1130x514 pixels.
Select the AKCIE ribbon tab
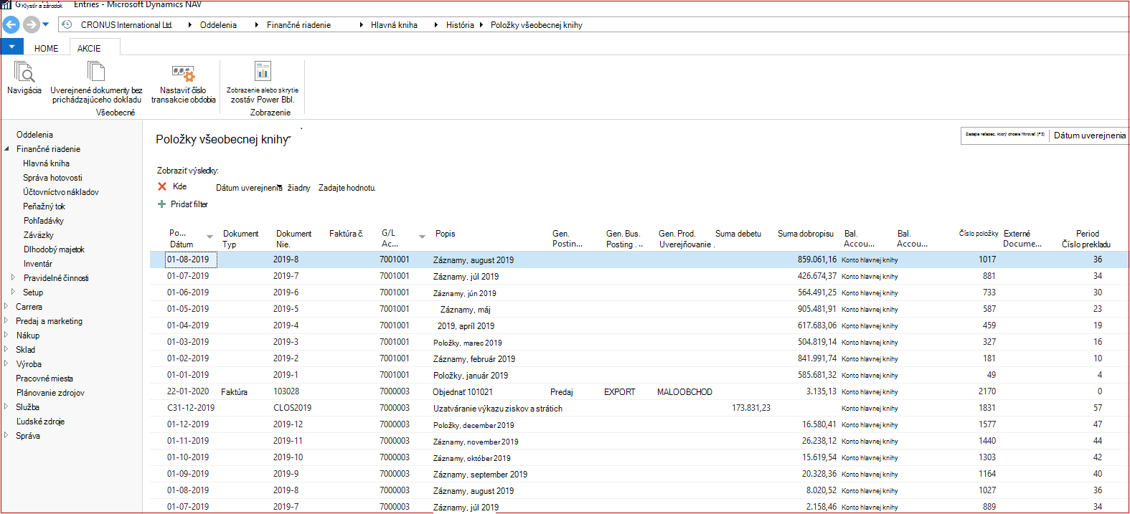89,48
